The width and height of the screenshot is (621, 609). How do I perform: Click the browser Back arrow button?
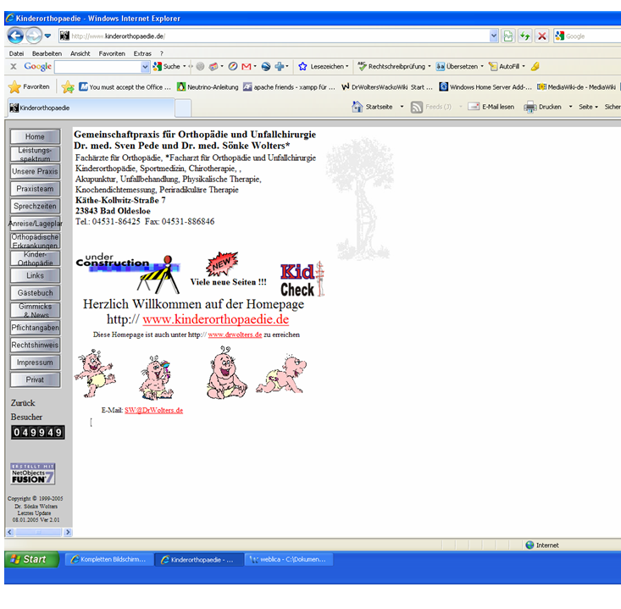tap(16, 36)
